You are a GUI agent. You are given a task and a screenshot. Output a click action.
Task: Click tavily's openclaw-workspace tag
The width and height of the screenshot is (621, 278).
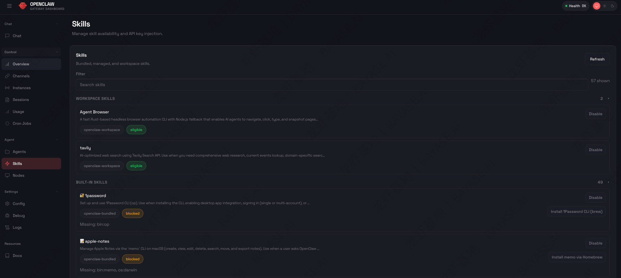[x=102, y=166]
